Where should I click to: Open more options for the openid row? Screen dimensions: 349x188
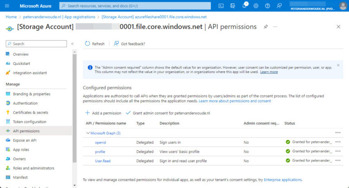coord(338,142)
